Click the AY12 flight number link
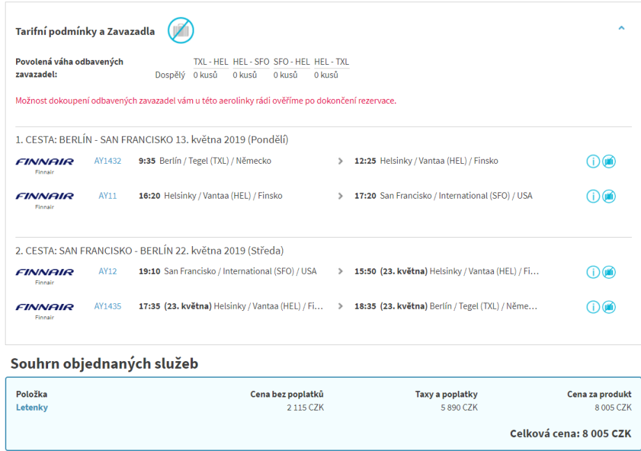This screenshot has width=641, height=451. coord(107,271)
